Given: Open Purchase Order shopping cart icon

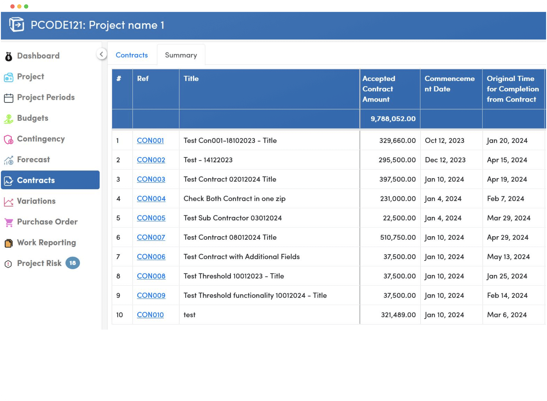Looking at the screenshot, I should (9, 222).
